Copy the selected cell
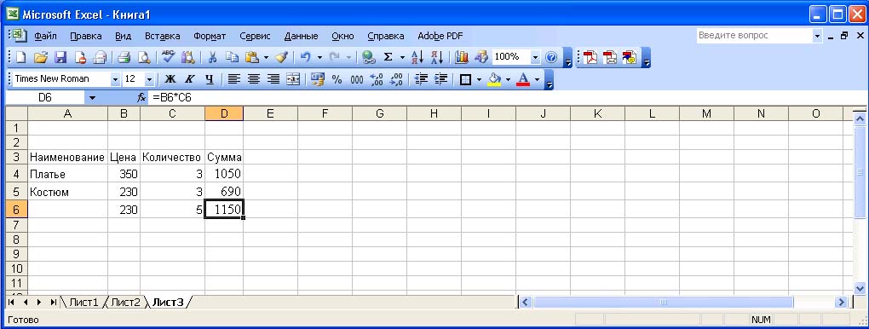Viewport: 869px width, 329px height. pyautogui.click(x=233, y=57)
